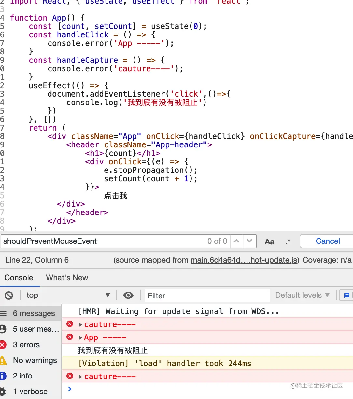The image size is (353, 399).
Task: Click the function App() code line
Action: point(48,18)
